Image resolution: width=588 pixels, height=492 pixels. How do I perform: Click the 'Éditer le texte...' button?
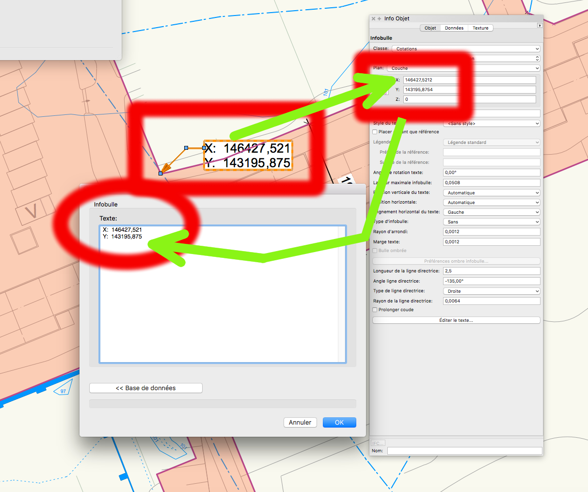[456, 320]
